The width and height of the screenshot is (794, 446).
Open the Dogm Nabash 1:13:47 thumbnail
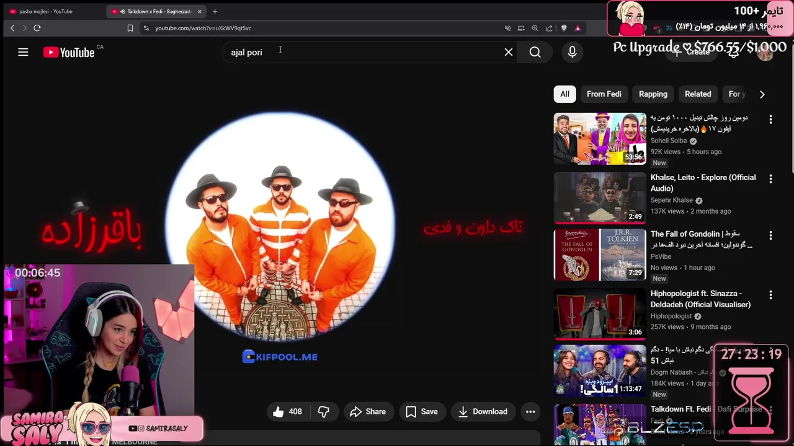600,370
